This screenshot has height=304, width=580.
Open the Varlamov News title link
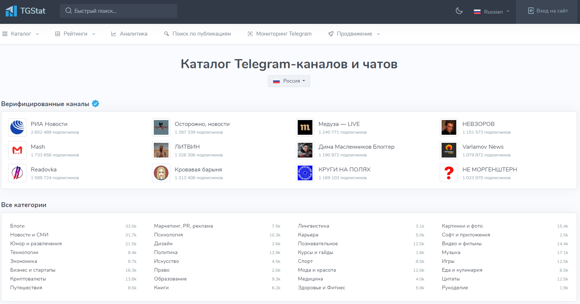(x=483, y=147)
